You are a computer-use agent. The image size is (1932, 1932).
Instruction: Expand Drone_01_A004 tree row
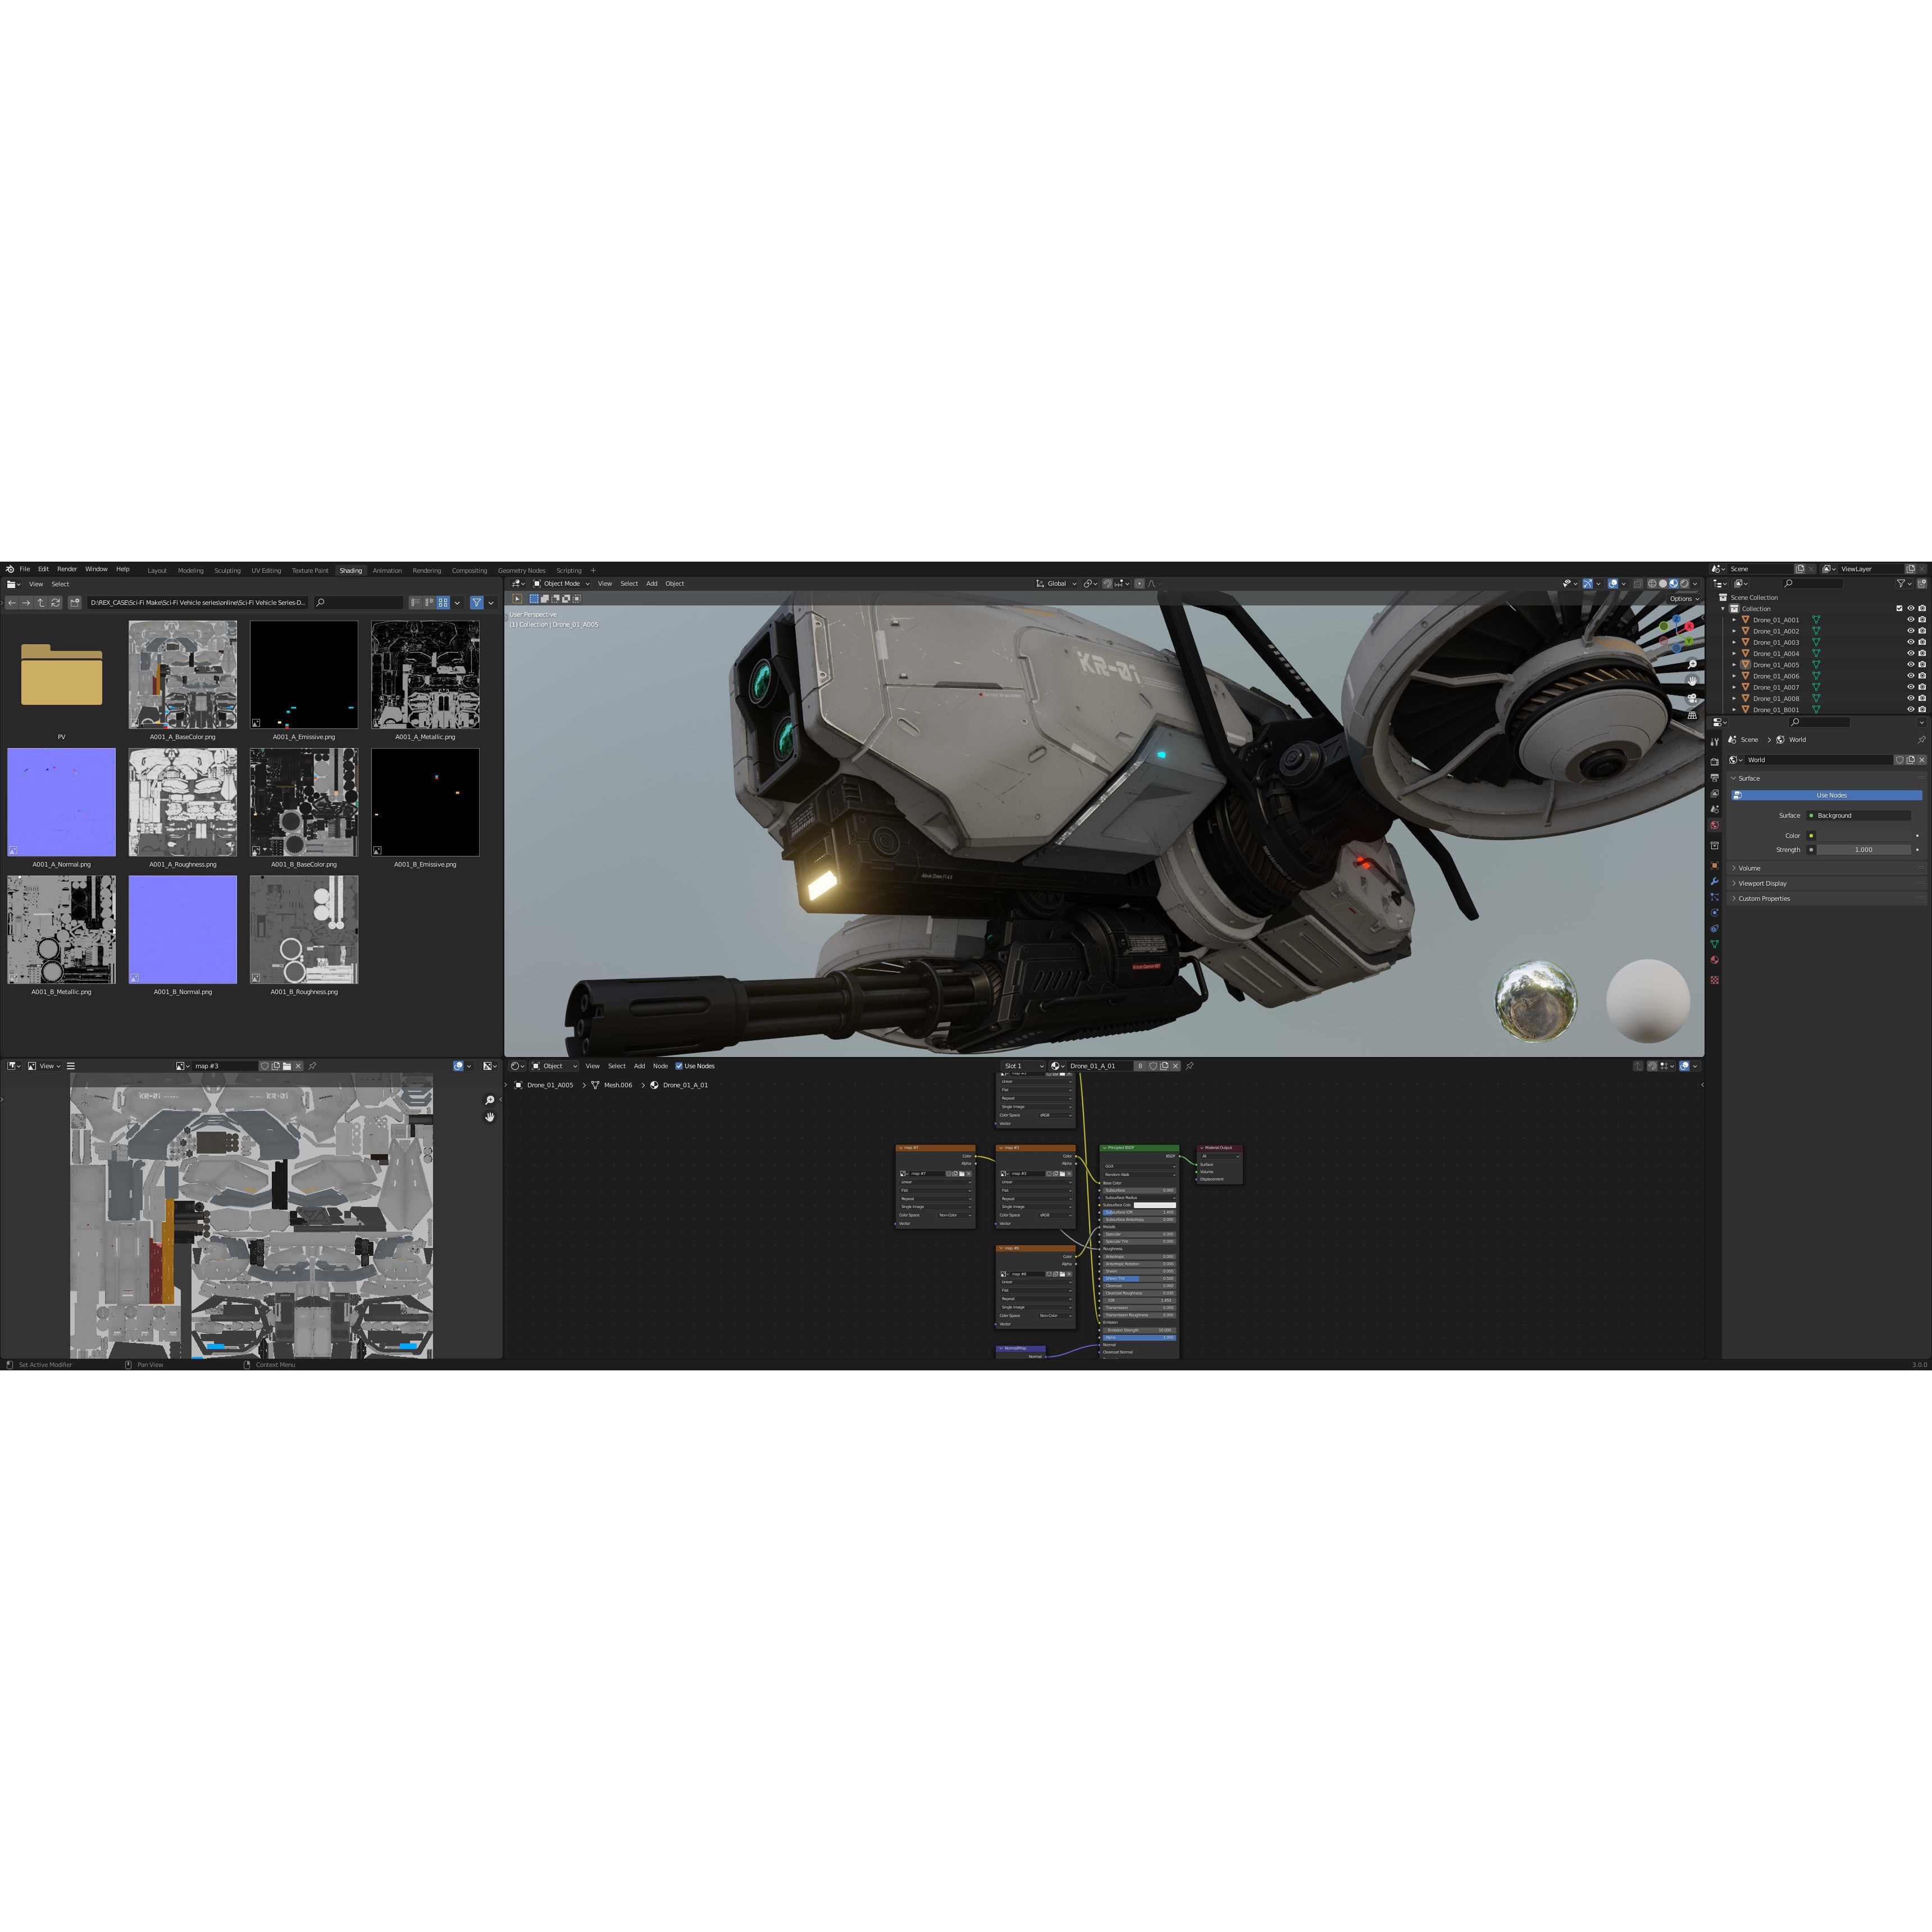click(x=1734, y=653)
